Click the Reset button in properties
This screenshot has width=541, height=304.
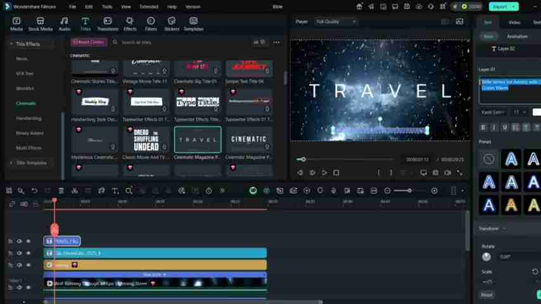(x=487, y=295)
